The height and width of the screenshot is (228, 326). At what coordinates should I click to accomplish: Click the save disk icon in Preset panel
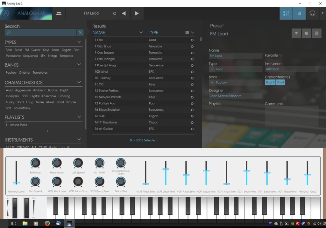(x=307, y=33)
